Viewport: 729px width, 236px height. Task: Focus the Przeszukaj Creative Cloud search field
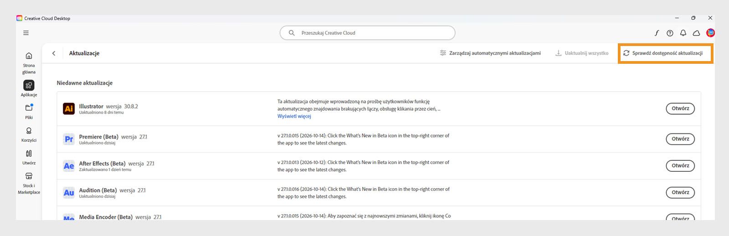point(367,33)
